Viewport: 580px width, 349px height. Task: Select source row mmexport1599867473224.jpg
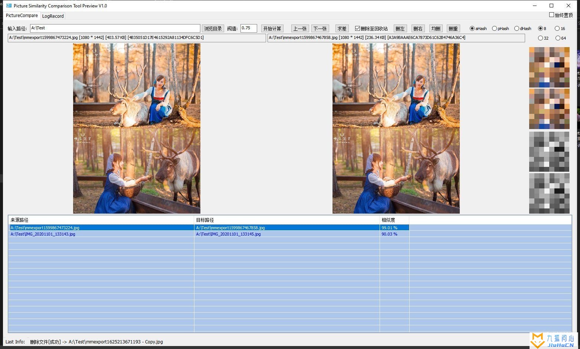coord(101,228)
